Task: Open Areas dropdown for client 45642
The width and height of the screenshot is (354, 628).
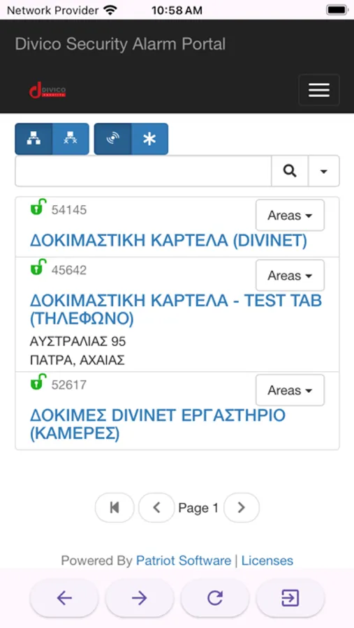Action: [290, 276]
